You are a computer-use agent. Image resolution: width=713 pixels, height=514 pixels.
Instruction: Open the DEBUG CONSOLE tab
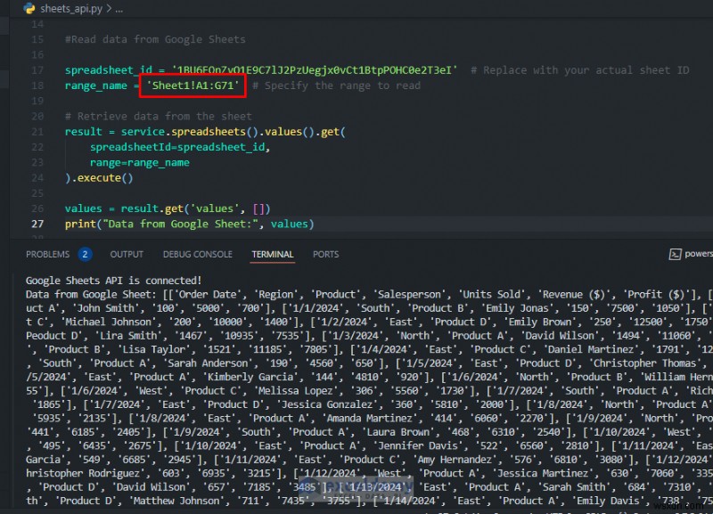click(197, 254)
